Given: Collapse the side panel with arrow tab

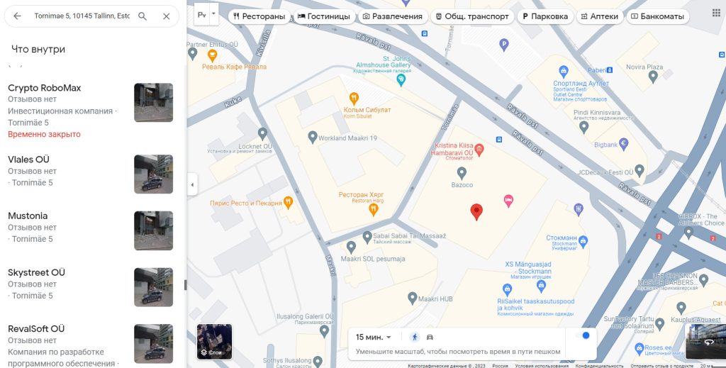Looking at the screenshot, I should pyautogui.click(x=192, y=184).
